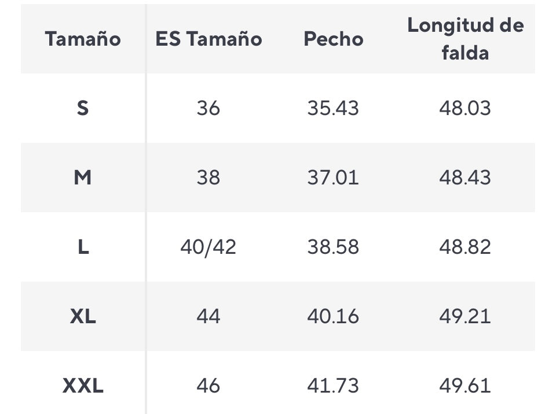Select chest measurement 41.73
The height and width of the screenshot is (414, 556).
(x=333, y=386)
